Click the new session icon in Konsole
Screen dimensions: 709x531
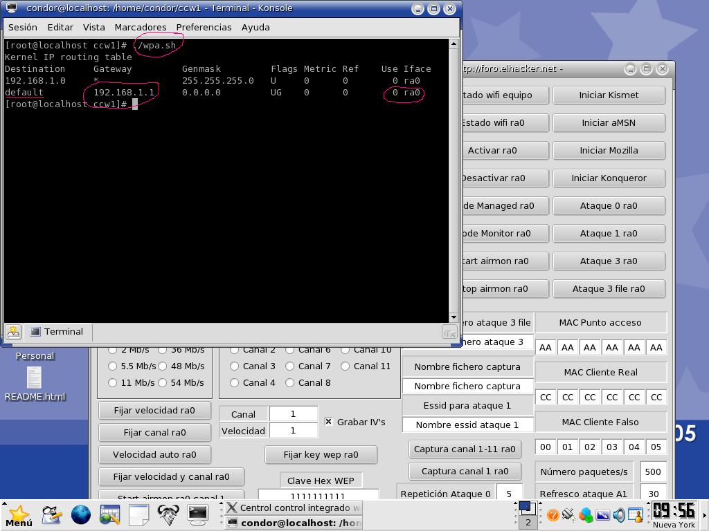(x=13, y=332)
